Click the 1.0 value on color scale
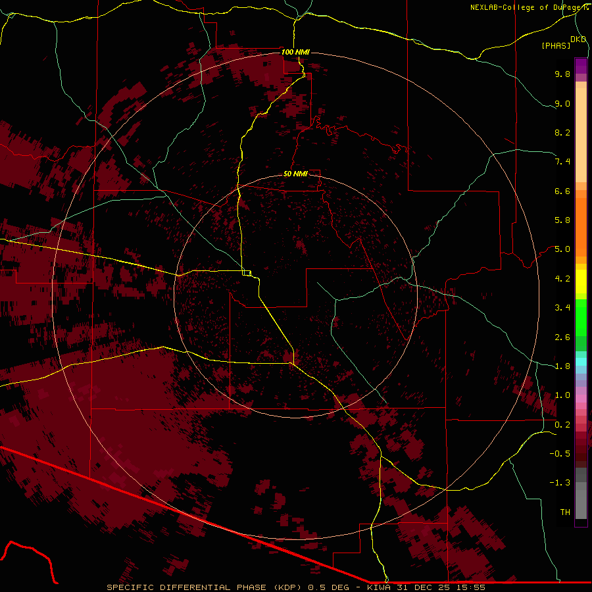The image size is (592, 592). click(x=562, y=395)
